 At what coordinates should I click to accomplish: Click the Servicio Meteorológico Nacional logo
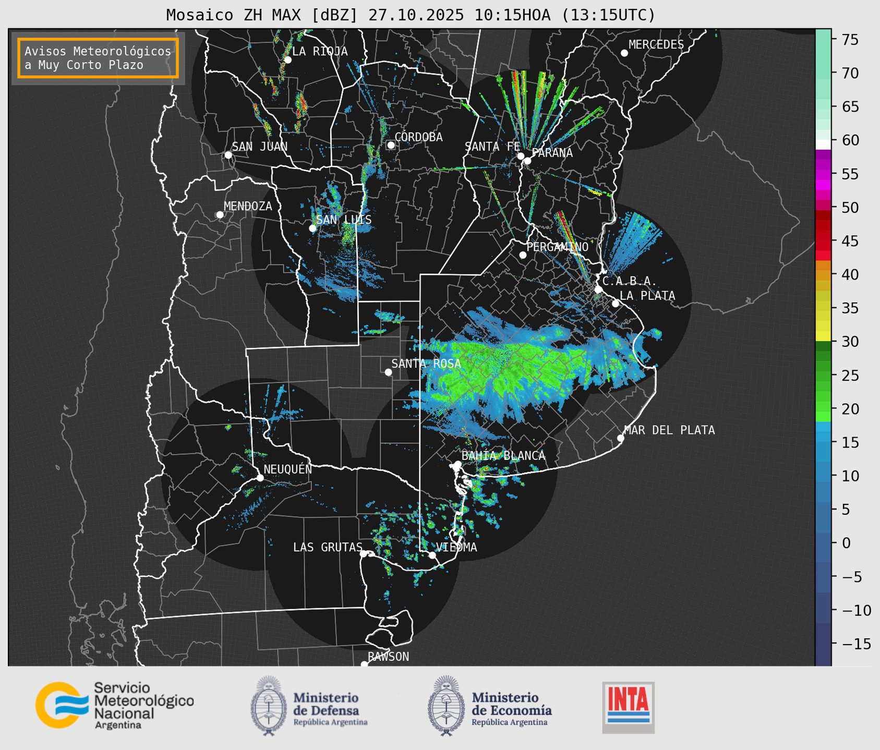(115, 705)
